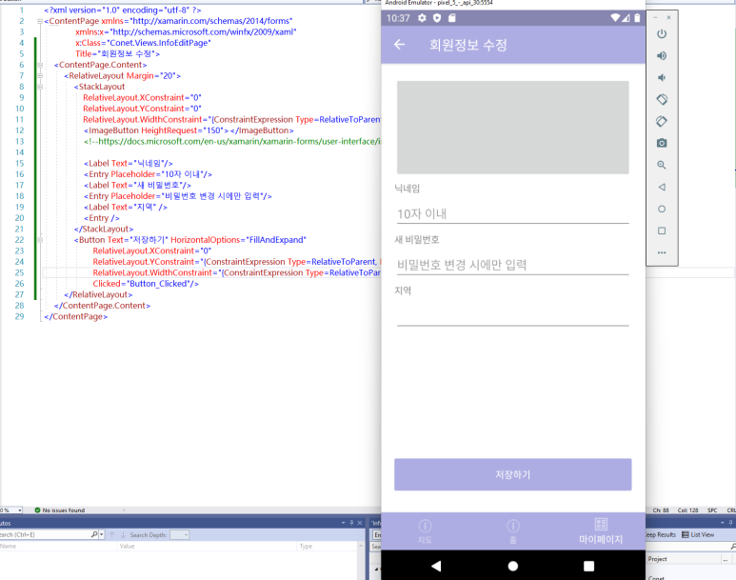Click ImageButton HeightRequest code on line 12
Image resolution: width=736 pixels, height=580 pixels.
189,130
